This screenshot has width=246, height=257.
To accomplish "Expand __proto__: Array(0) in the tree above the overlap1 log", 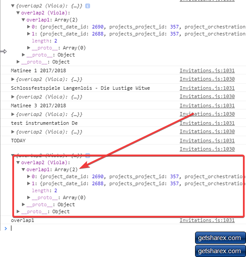I will pos(29,197).
